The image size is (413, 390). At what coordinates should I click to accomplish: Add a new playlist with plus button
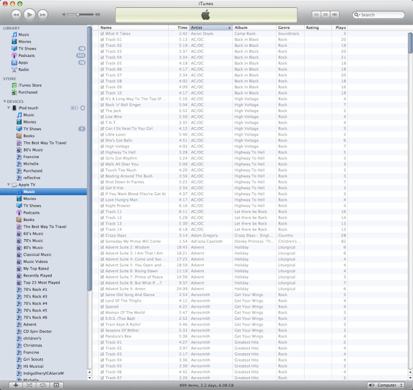(16, 385)
